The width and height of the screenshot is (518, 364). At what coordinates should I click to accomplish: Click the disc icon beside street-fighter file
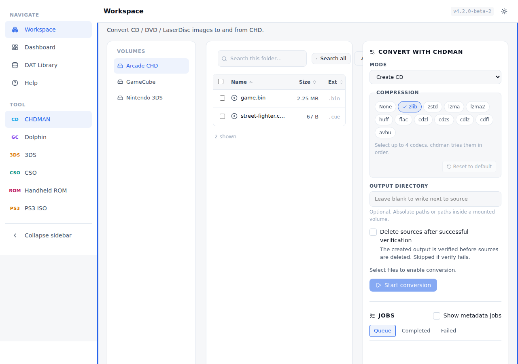(x=234, y=116)
